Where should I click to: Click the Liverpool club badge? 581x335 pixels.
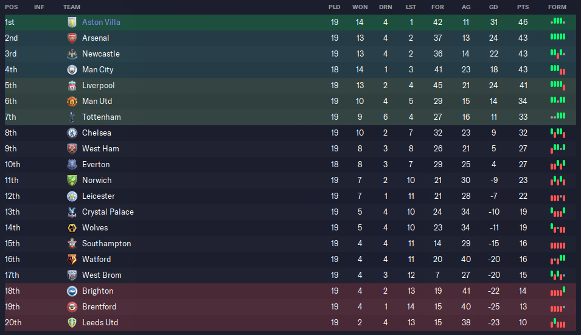click(x=72, y=86)
